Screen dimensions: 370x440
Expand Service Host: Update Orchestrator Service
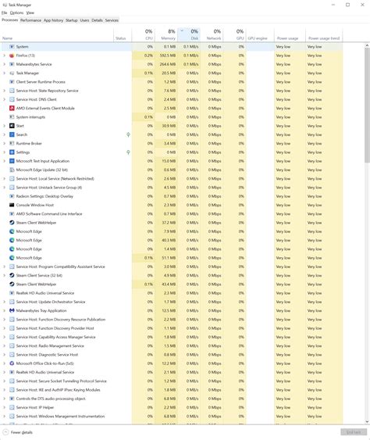[4, 302]
